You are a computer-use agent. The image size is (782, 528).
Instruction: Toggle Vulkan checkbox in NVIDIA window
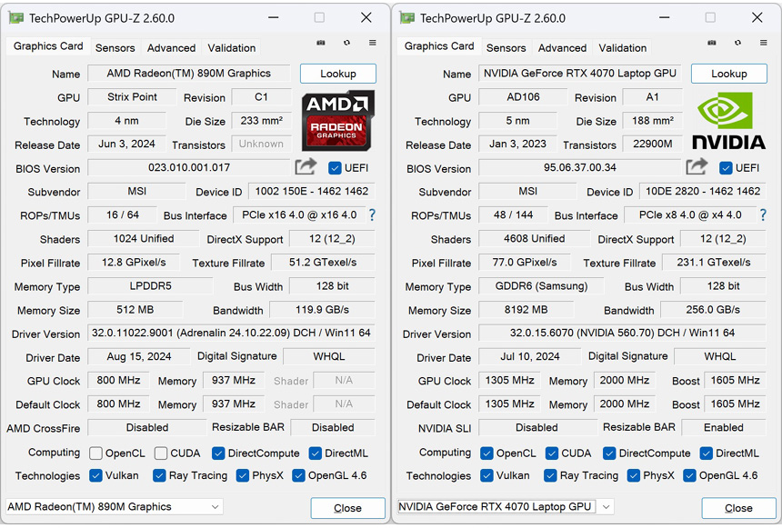(x=486, y=475)
